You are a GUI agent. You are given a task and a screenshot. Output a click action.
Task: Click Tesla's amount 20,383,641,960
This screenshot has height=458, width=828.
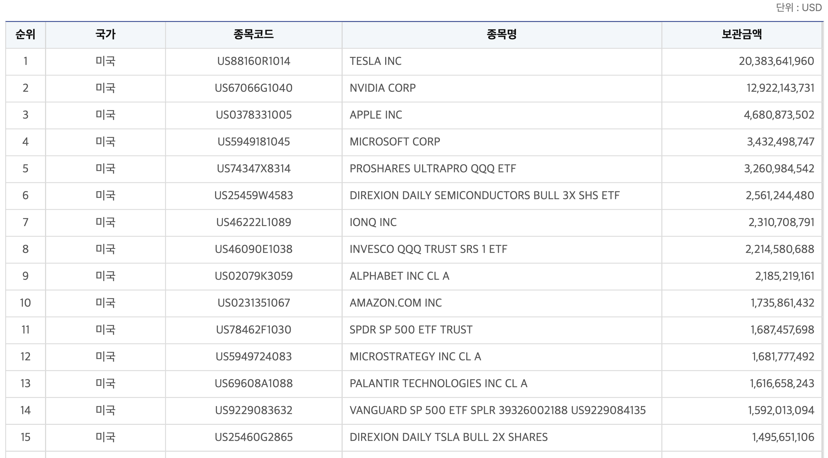click(x=776, y=61)
